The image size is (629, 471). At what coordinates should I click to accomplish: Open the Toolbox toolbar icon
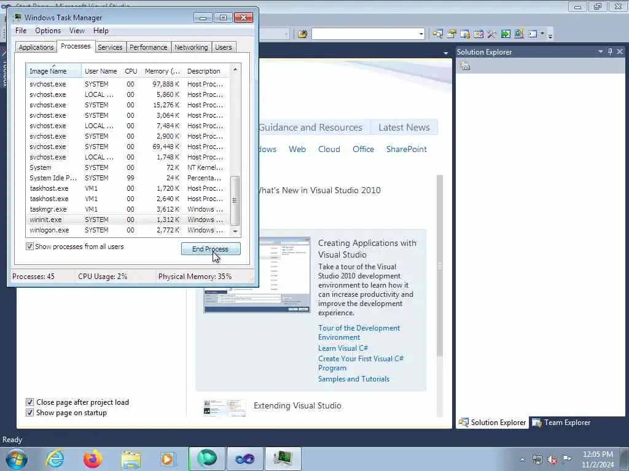pyautogui.click(x=492, y=34)
